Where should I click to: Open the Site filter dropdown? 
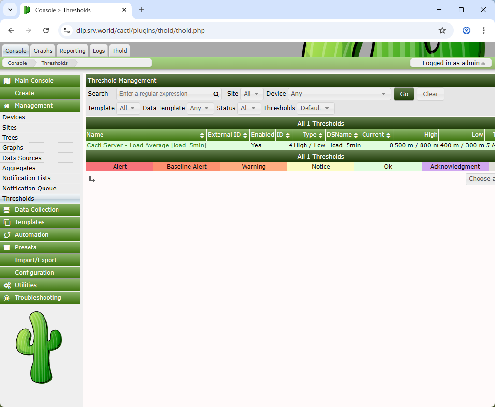(x=251, y=94)
